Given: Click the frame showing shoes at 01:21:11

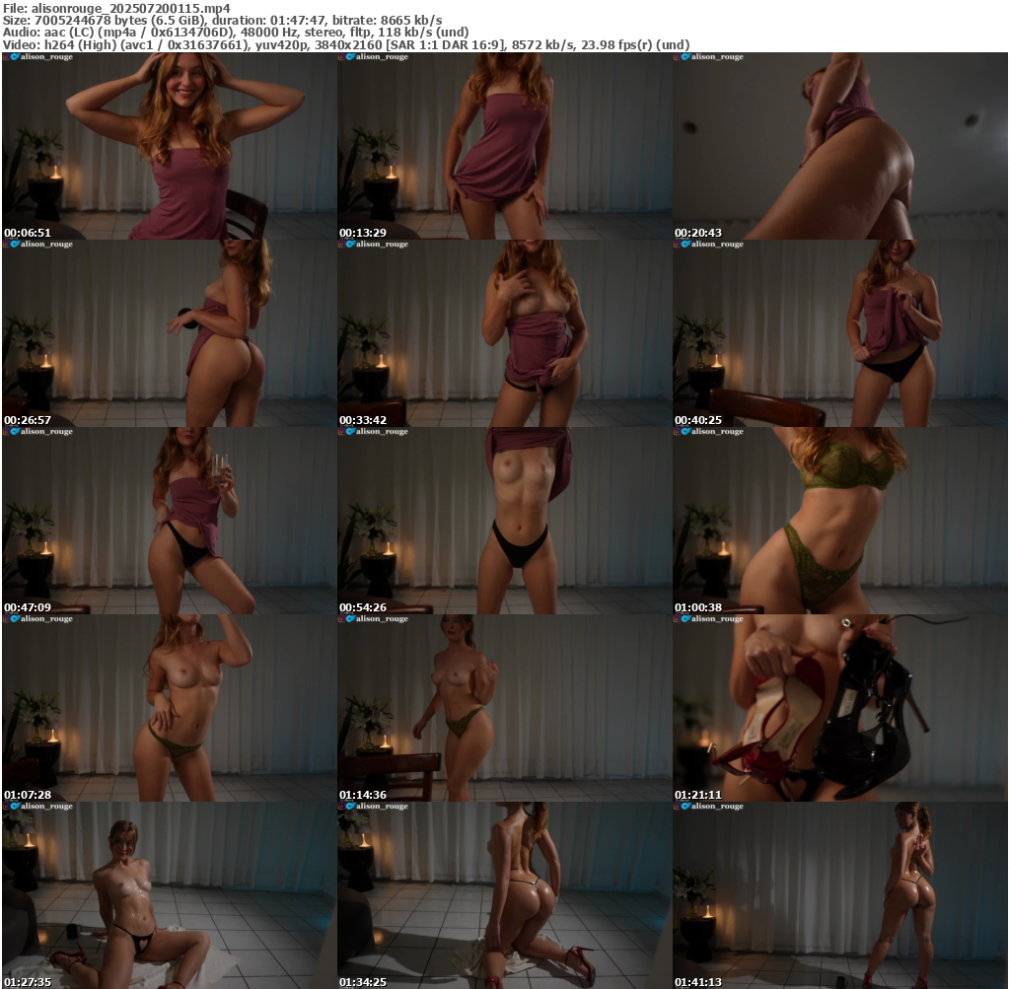Looking at the screenshot, I should point(839,708).
